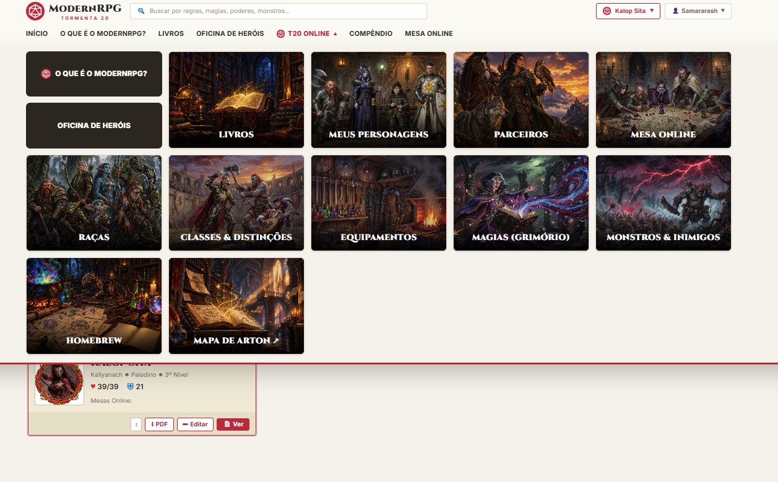
Task: Click the d20 icon on the Kalop Sita button
Action: pyautogui.click(x=607, y=11)
